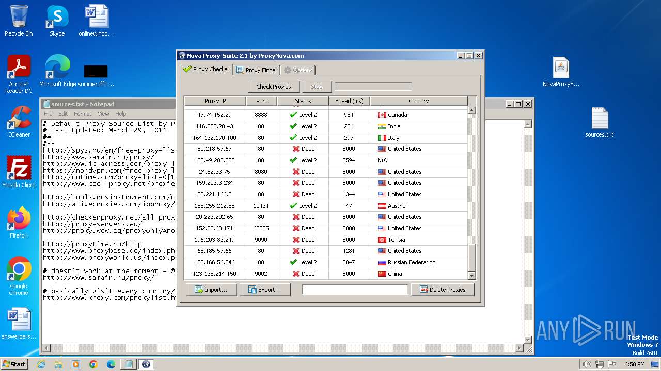
Task: Open Format menu in Notepad
Action: pyautogui.click(x=83, y=114)
